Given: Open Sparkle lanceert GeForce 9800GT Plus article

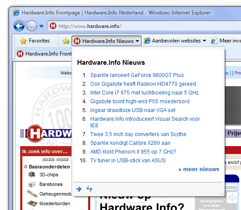Looking at the screenshot, I should coord(137,75).
